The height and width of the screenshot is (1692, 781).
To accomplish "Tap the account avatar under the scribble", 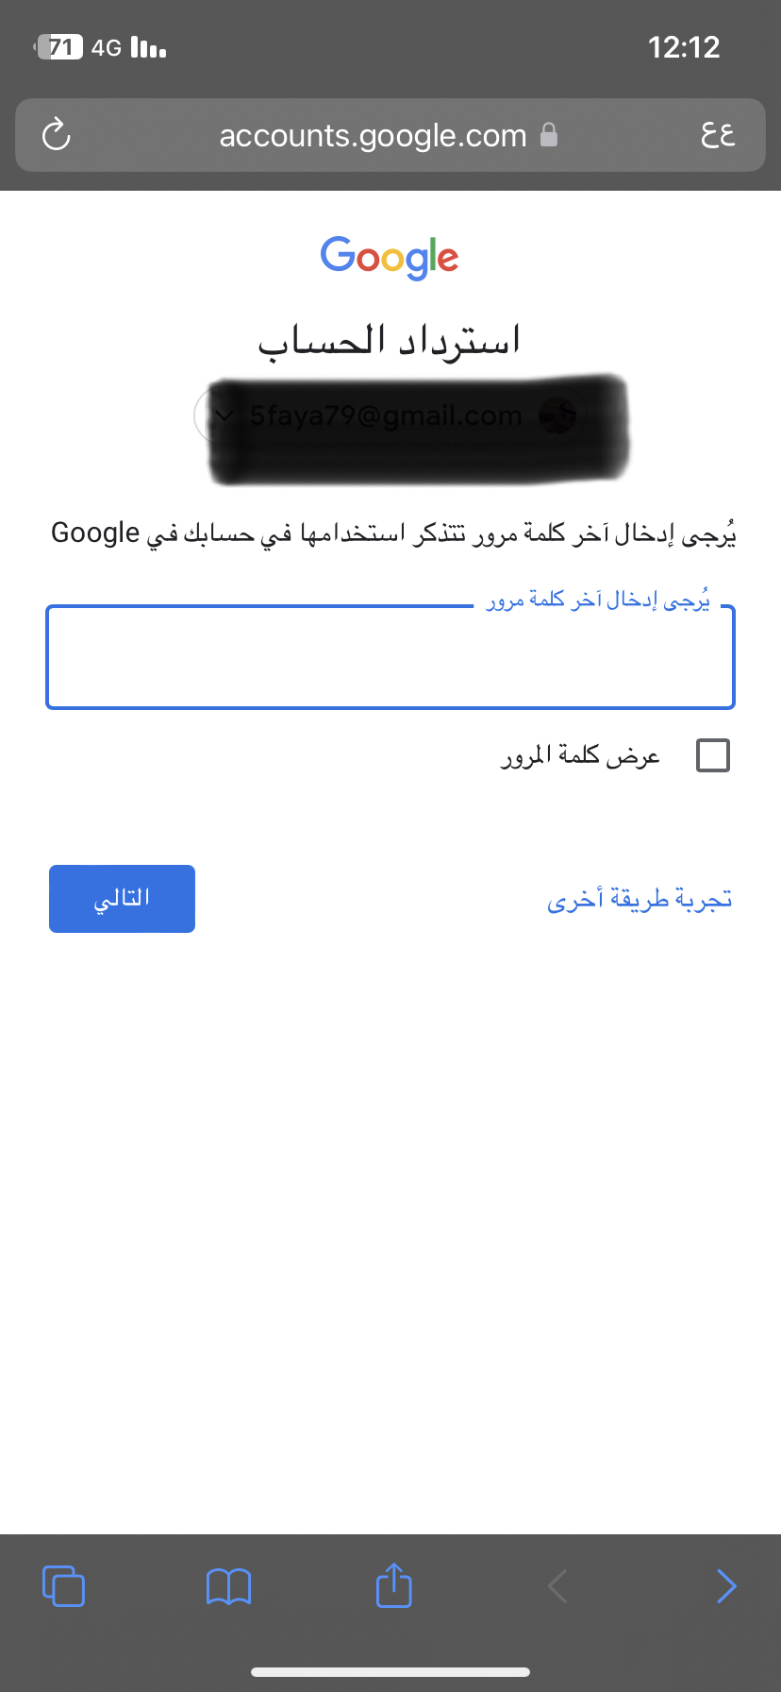I will tap(557, 415).
